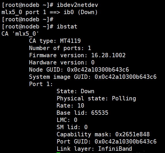Click the Physical state Polling text
Screen dimensions: 165x153
tap(96, 98)
